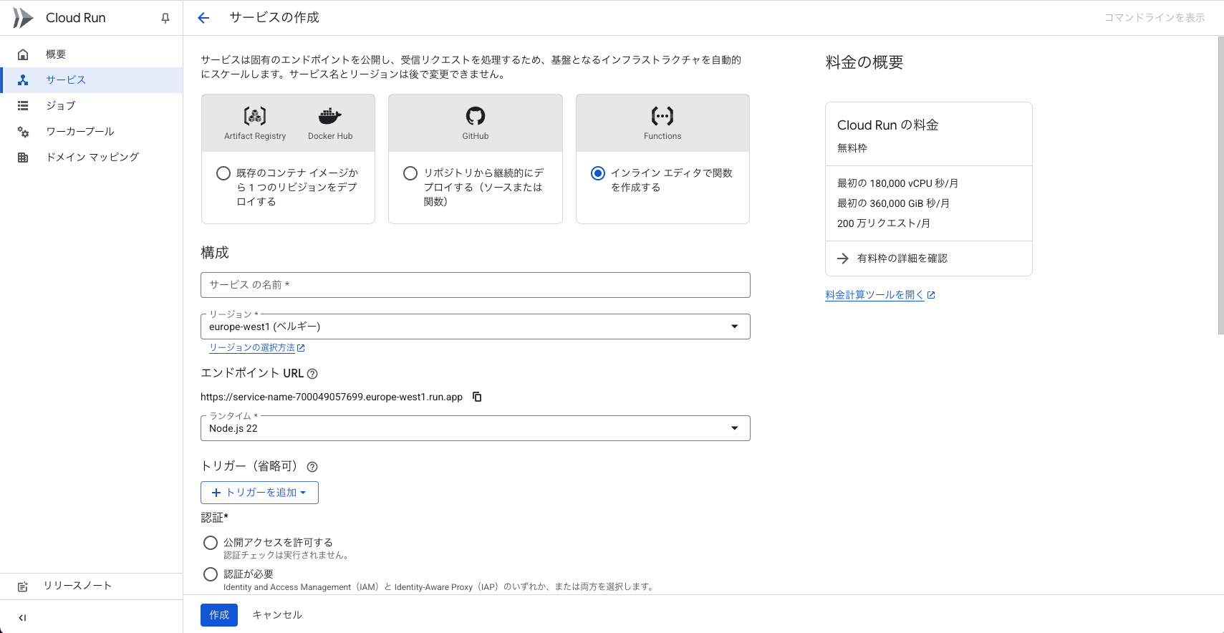Click the endpoint URL text
1224x633 pixels.
click(332, 397)
